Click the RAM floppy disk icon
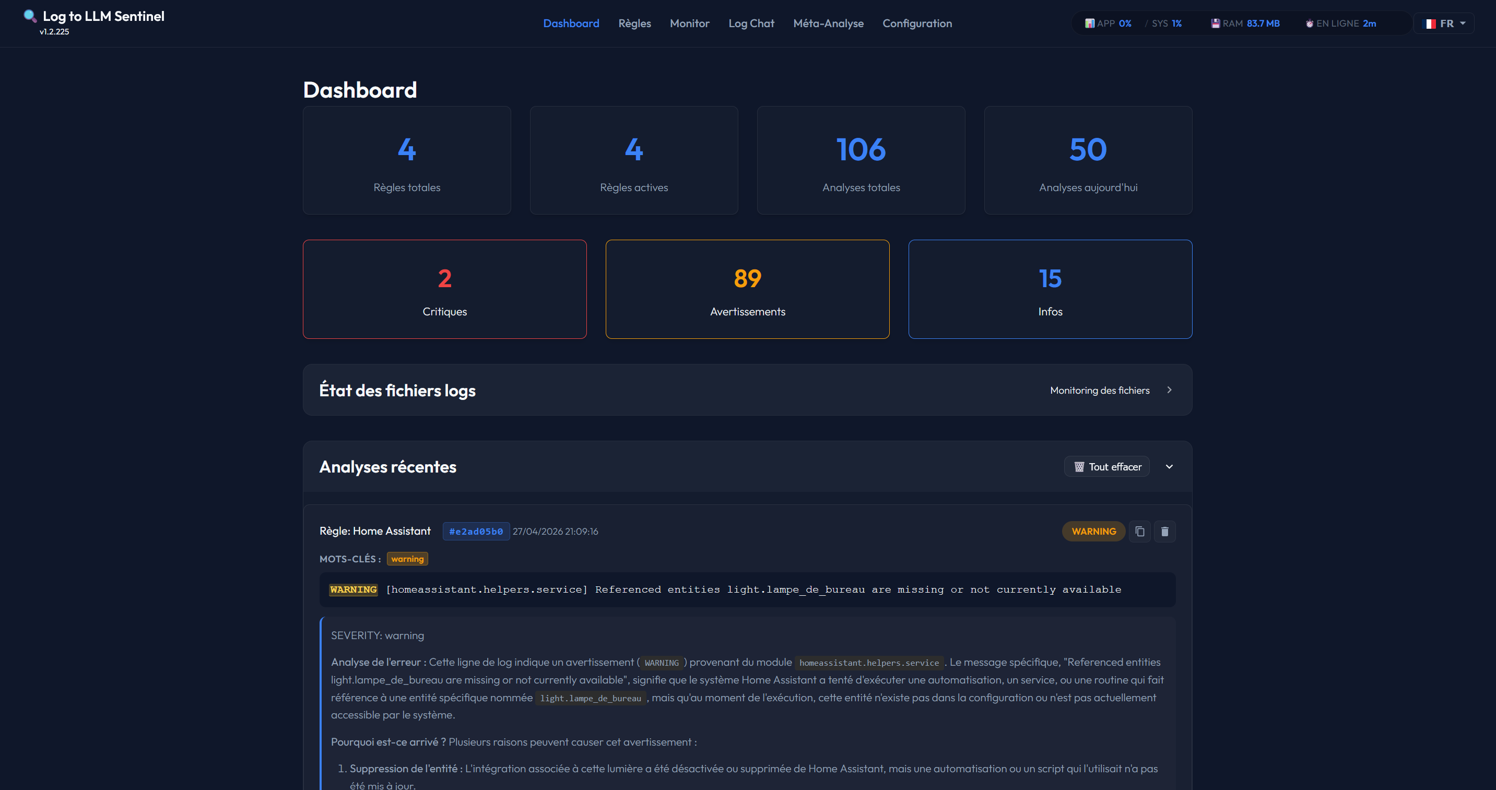 click(x=1216, y=23)
